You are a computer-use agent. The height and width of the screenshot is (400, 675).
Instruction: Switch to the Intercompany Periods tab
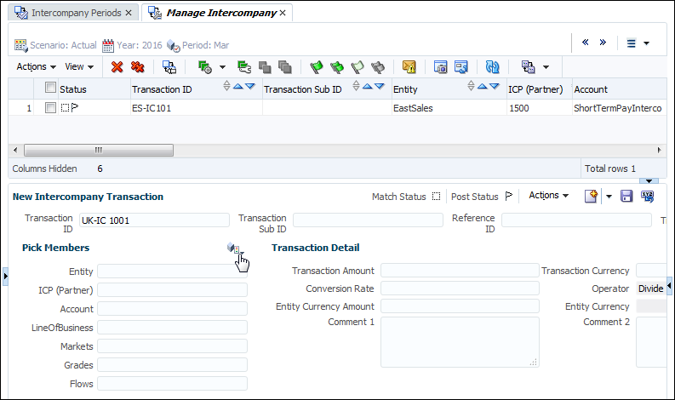[x=77, y=13]
